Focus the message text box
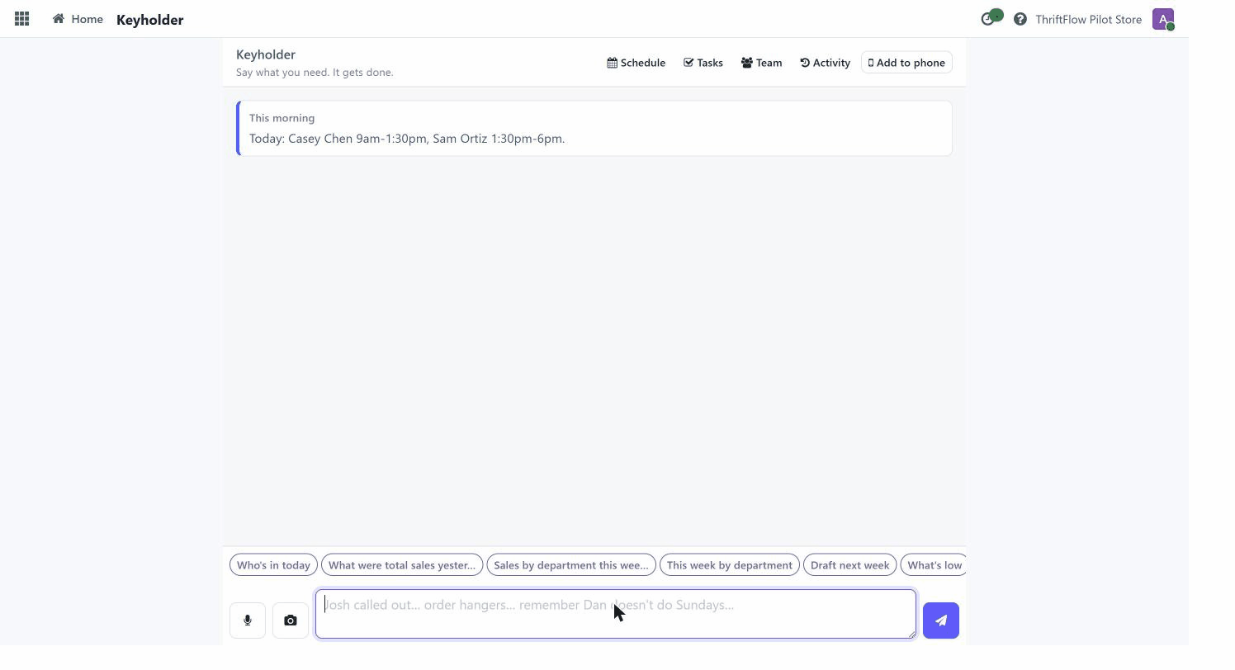Image resolution: width=1235 pixels, height=670 pixels. coord(616,614)
